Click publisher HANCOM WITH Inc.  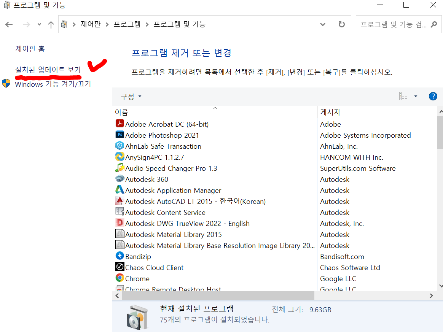[351, 157]
